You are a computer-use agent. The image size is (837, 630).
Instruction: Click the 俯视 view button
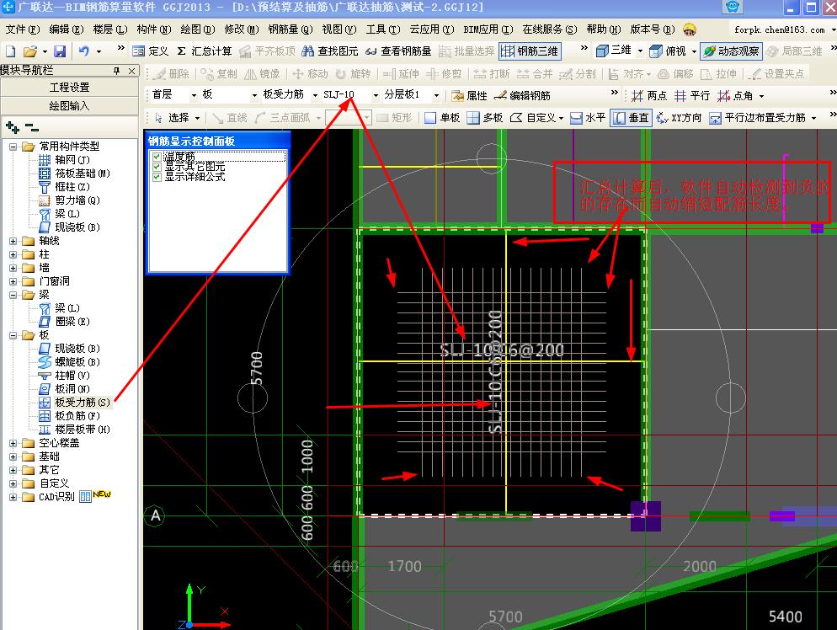(668, 51)
